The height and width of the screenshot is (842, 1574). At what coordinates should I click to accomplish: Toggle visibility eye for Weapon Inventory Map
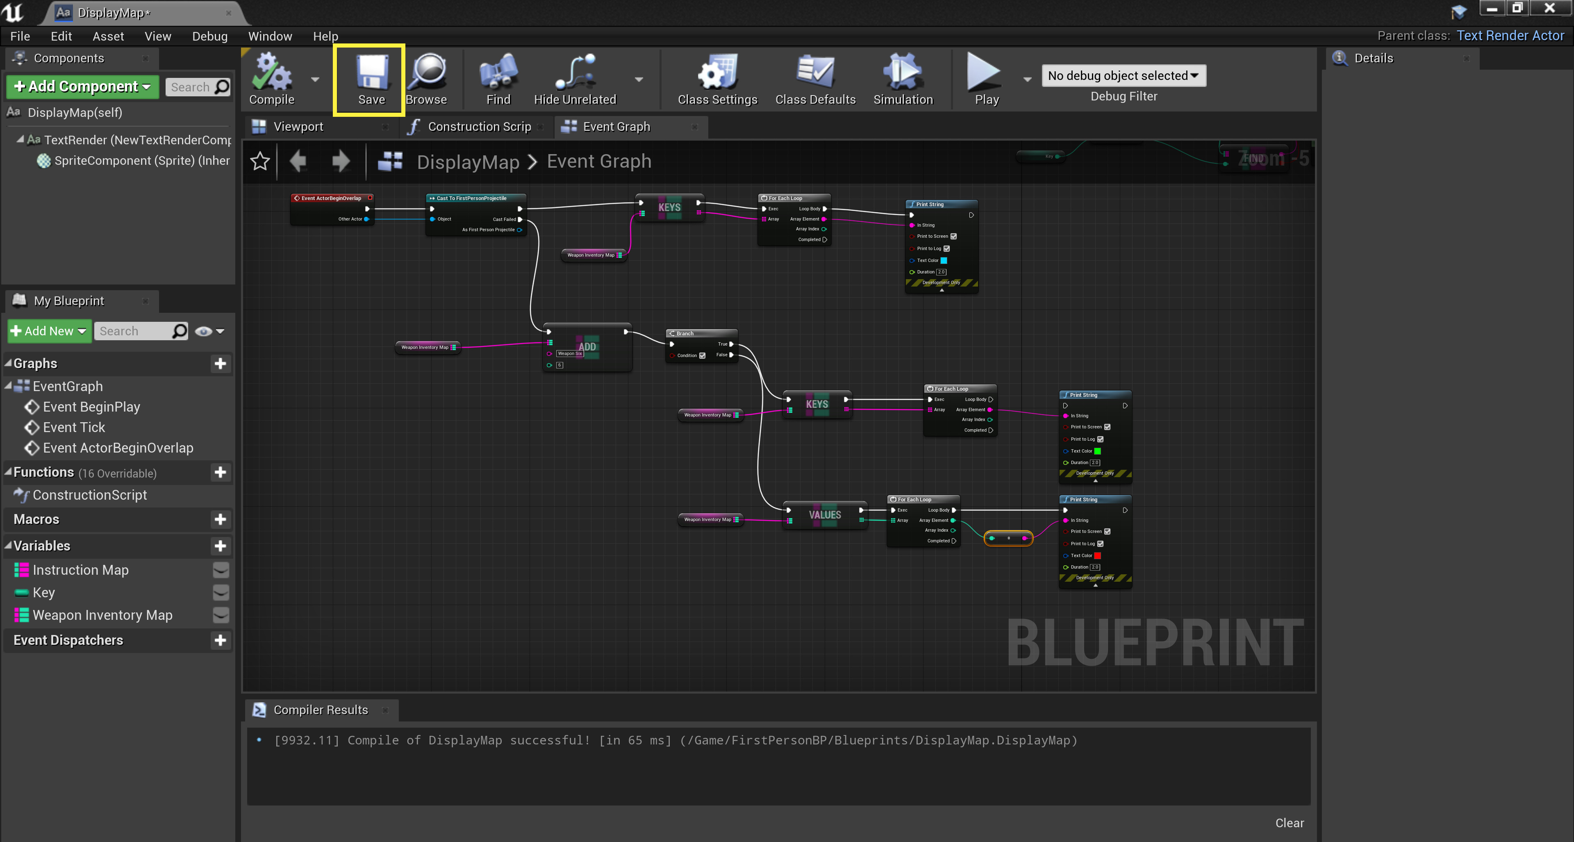point(221,615)
